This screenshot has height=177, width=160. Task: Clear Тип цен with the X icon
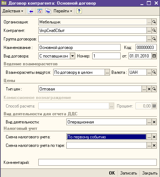149,89
